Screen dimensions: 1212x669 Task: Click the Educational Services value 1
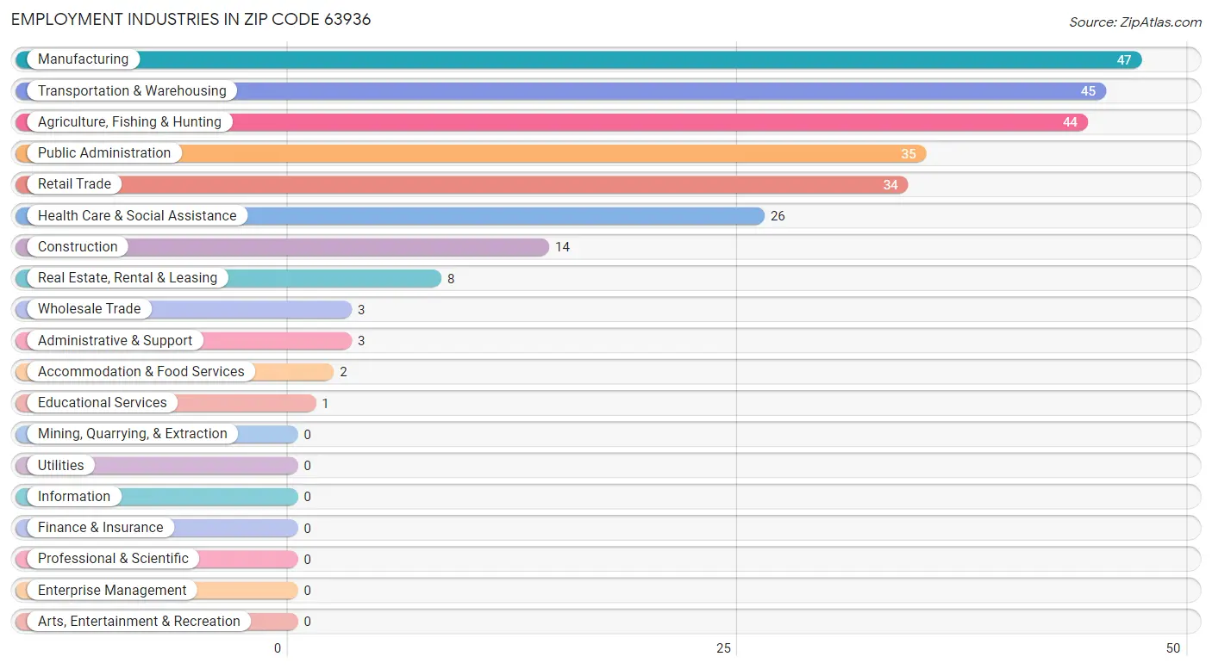click(x=325, y=404)
